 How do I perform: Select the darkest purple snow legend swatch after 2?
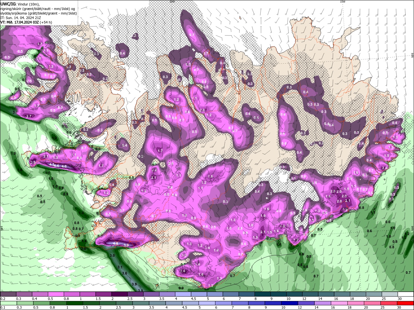(119, 294)
